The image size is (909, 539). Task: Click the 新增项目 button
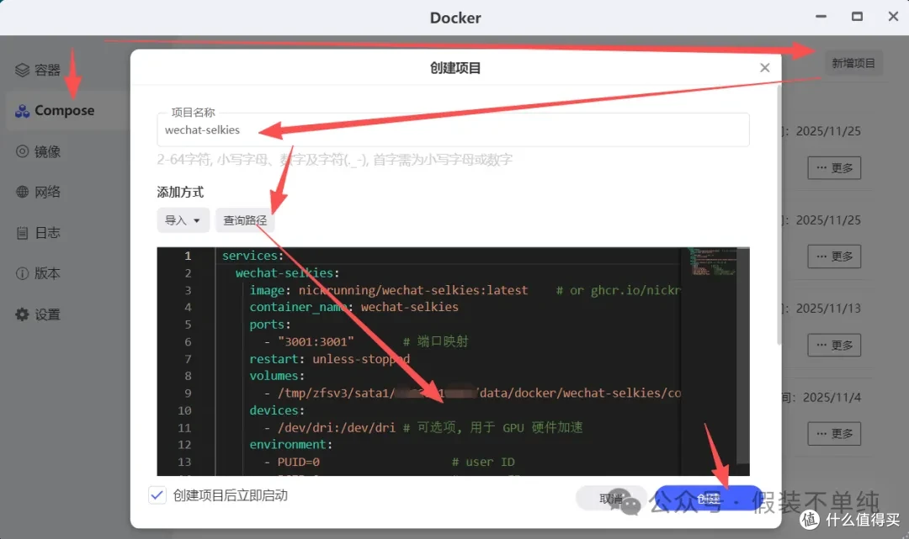point(853,63)
